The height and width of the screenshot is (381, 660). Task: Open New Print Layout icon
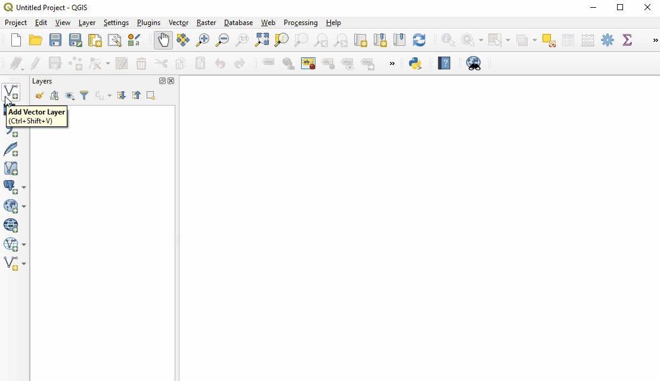(95, 40)
